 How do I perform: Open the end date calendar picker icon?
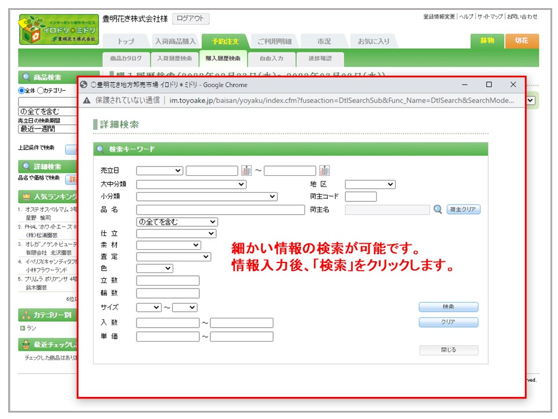click(x=324, y=171)
